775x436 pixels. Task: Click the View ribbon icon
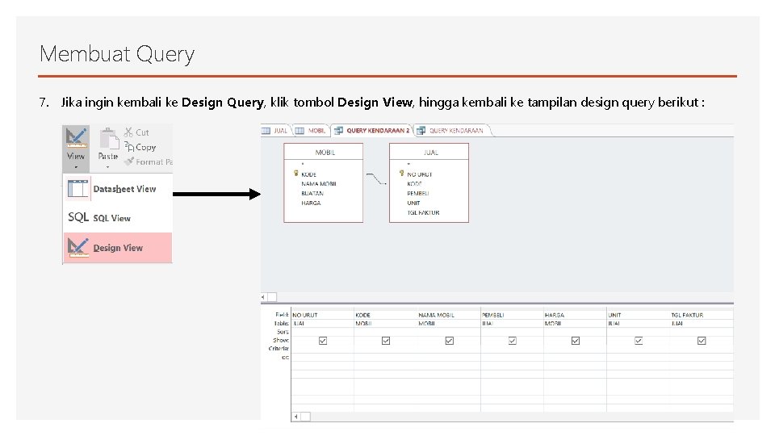coord(76,138)
